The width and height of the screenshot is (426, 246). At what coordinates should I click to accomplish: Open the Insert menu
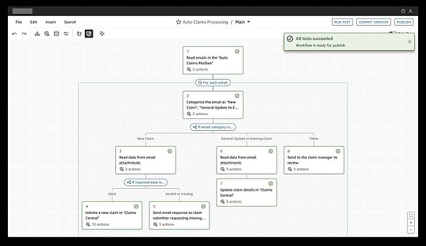(x=50, y=22)
